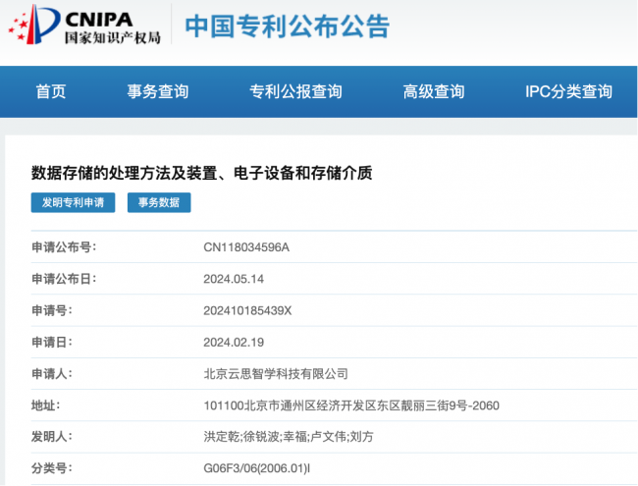The width and height of the screenshot is (638, 486).
Task: Click the 申请人 label
Action: click(x=52, y=374)
